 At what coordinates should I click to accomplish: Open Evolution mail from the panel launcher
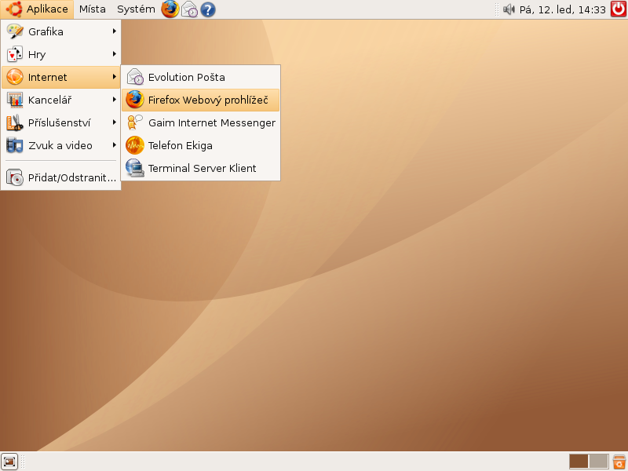(x=189, y=9)
